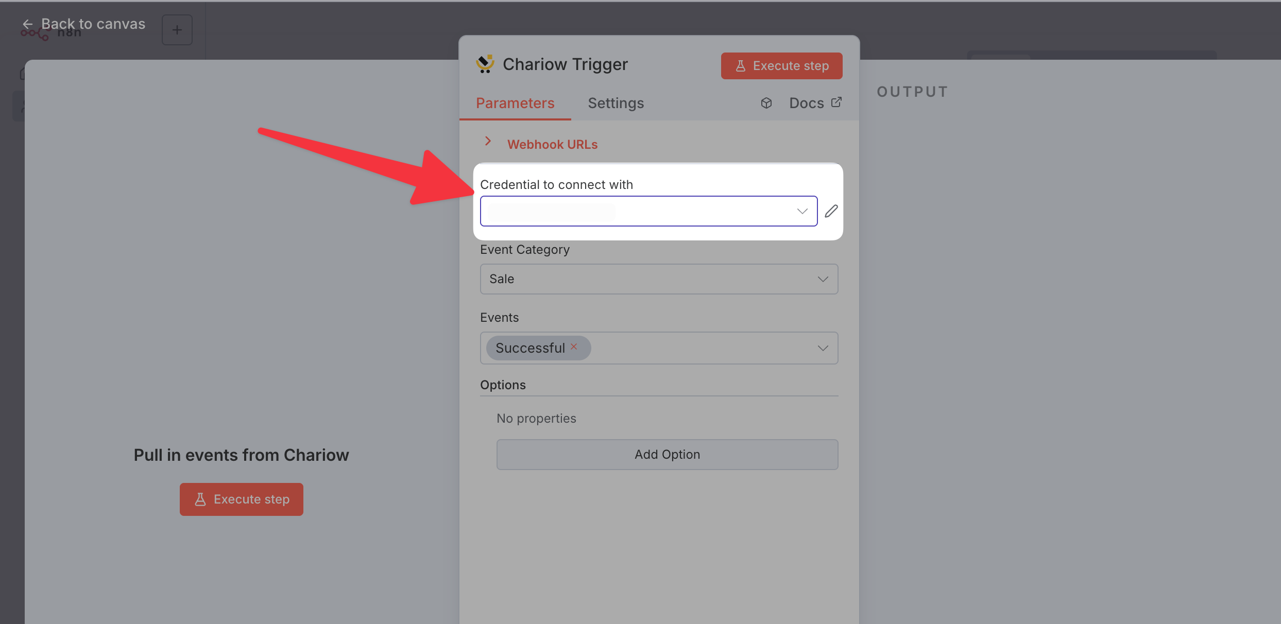Click Back to canvas link
Viewport: 1281px width, 624px height.
coord(93,24)
